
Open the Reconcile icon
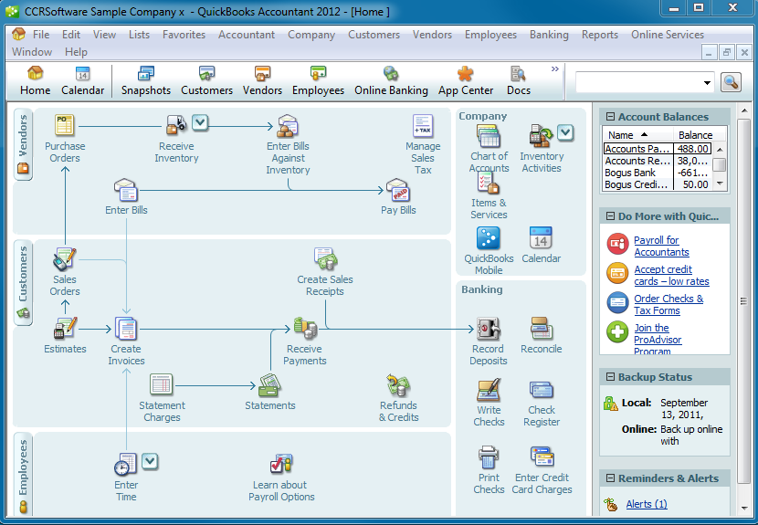pyautogui.click(x=541, y=329)
